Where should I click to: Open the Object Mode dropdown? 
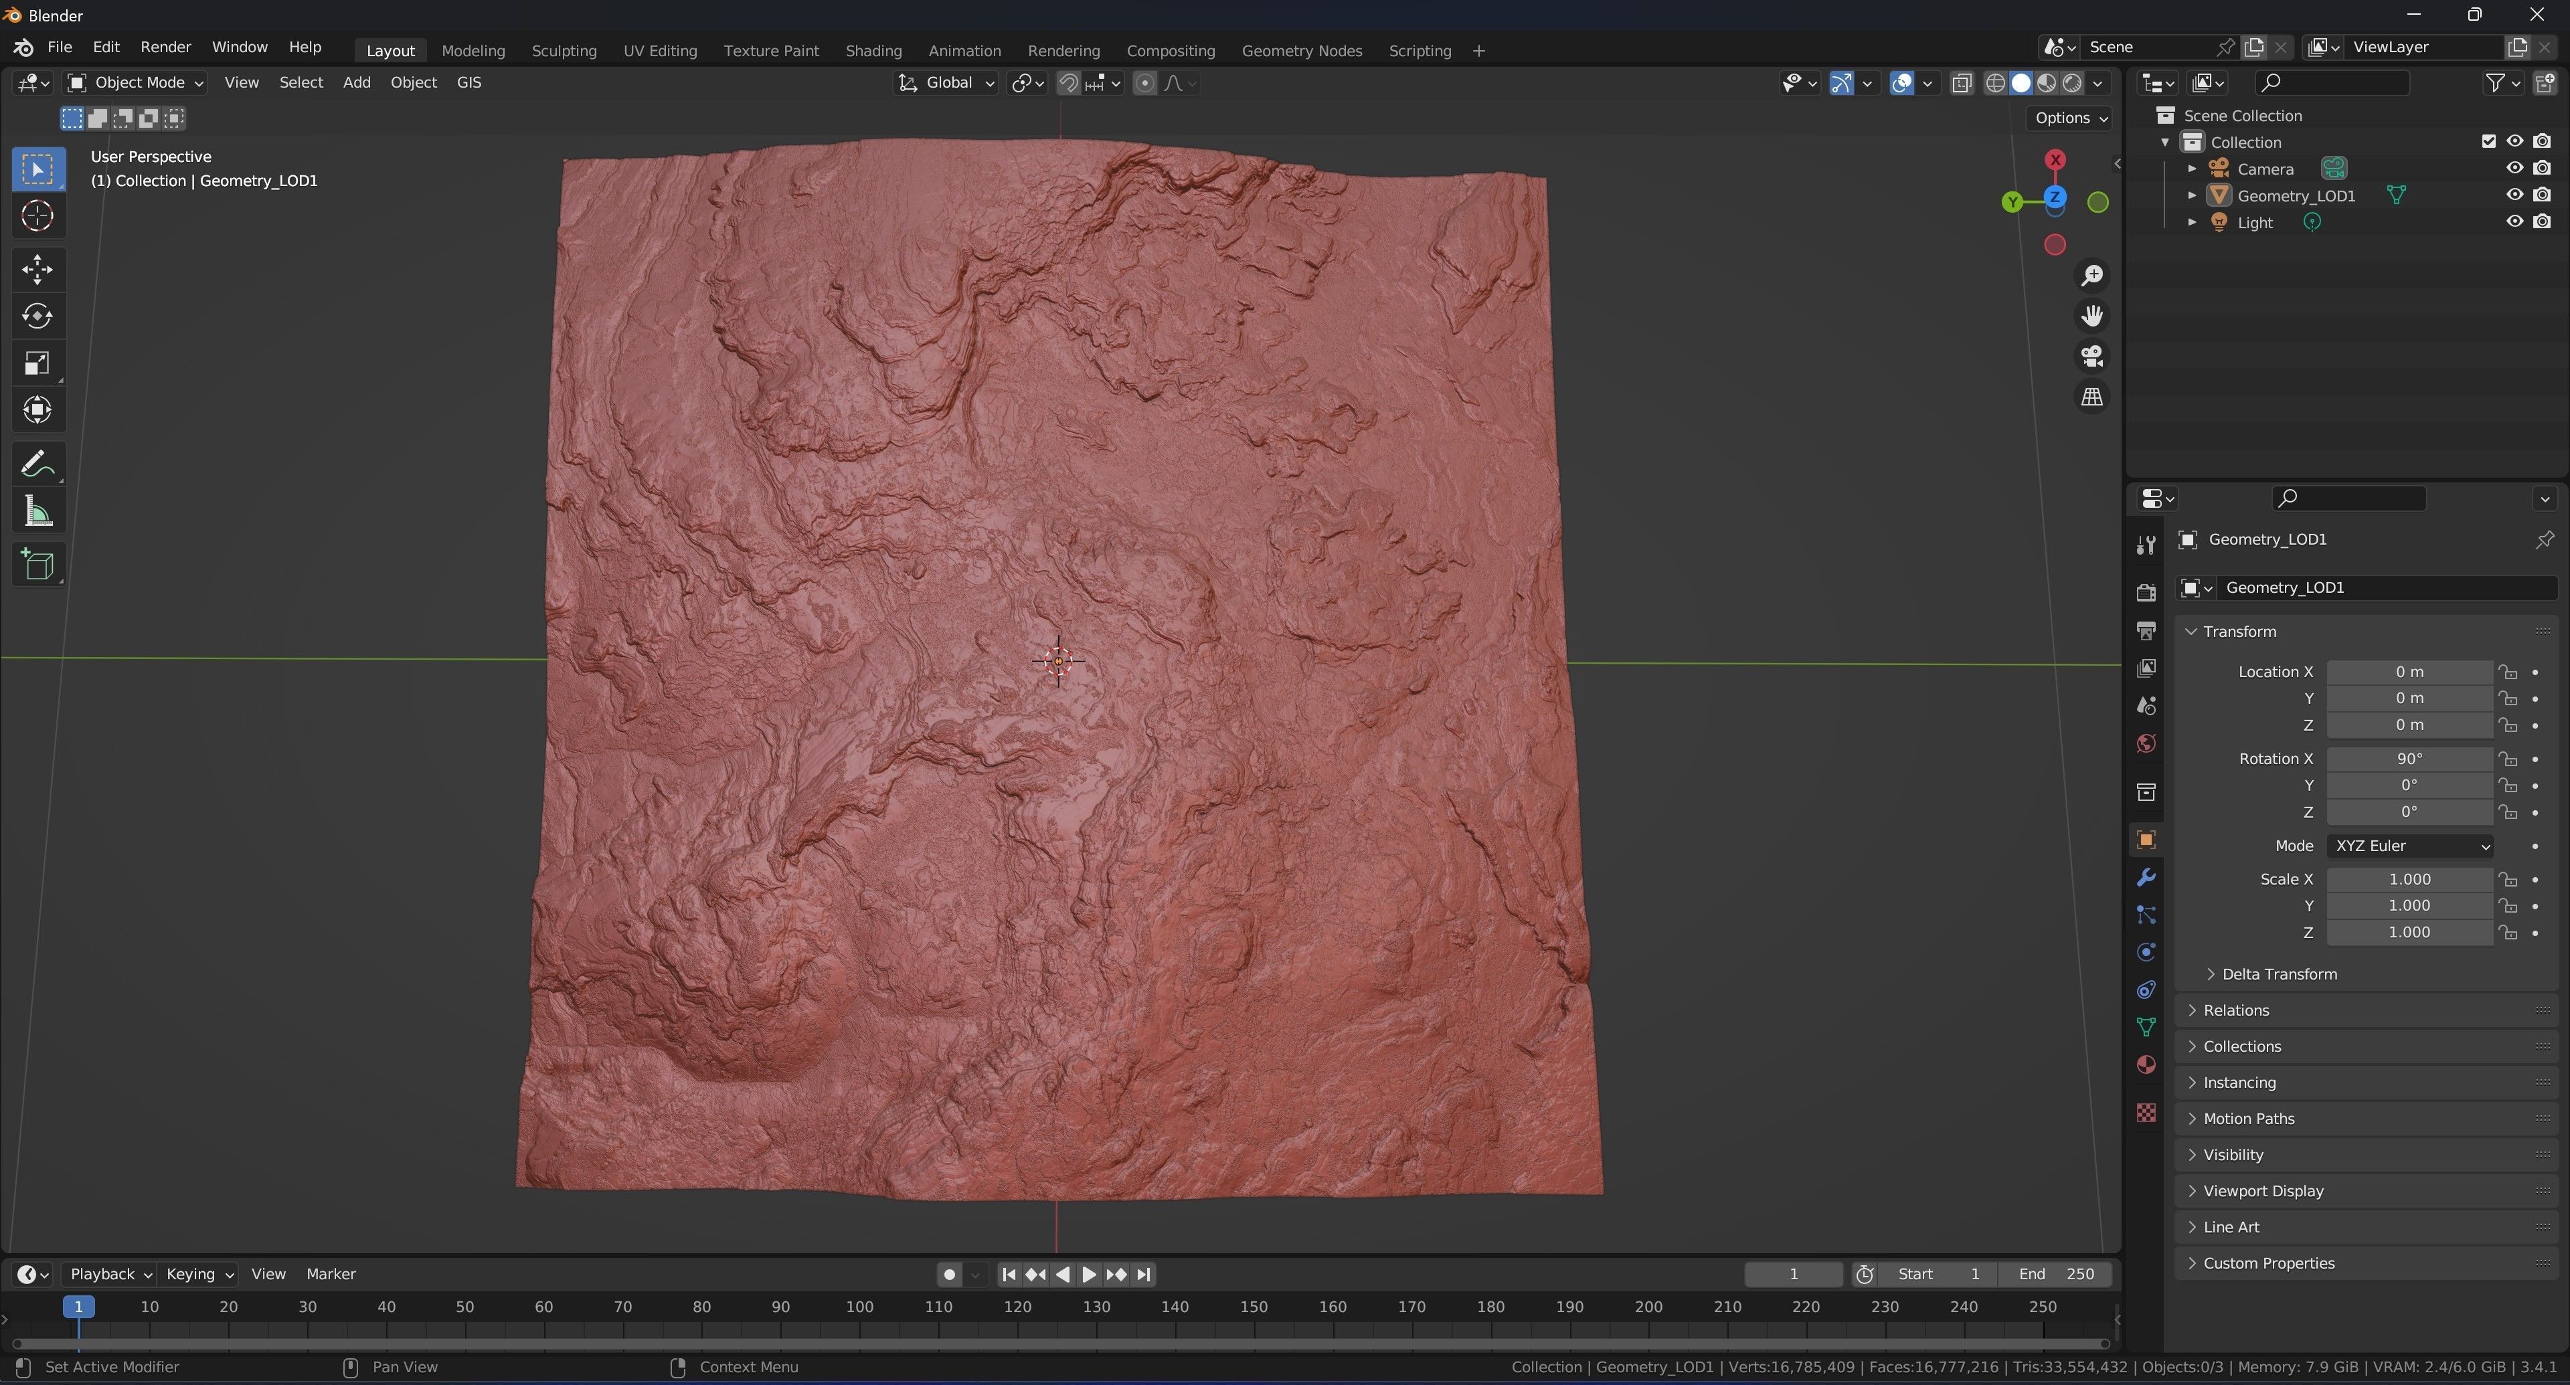pyautogui.click(x=136, y=83)
